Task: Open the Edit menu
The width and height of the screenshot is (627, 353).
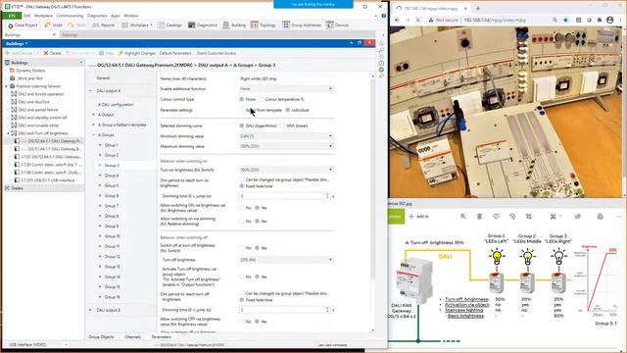Action: click(x=26, y=16)
